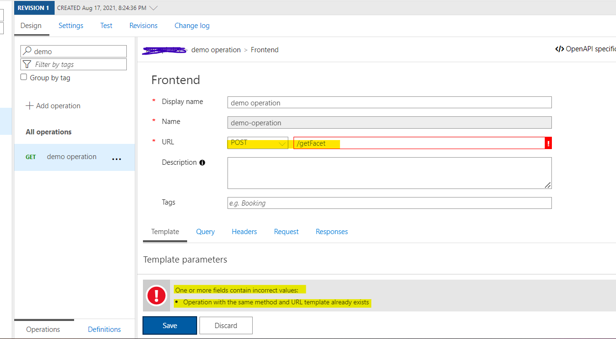
Task: Switch to the Settings tab
Action: (70, 26)
